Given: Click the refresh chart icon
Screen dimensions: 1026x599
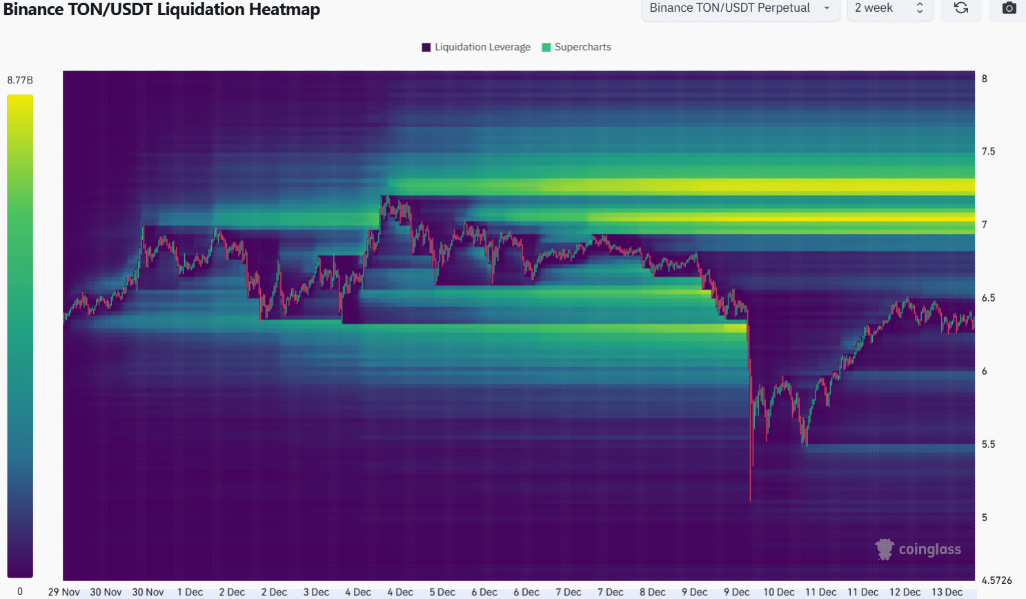Looking at the screenshot, I should coord(960,8).
